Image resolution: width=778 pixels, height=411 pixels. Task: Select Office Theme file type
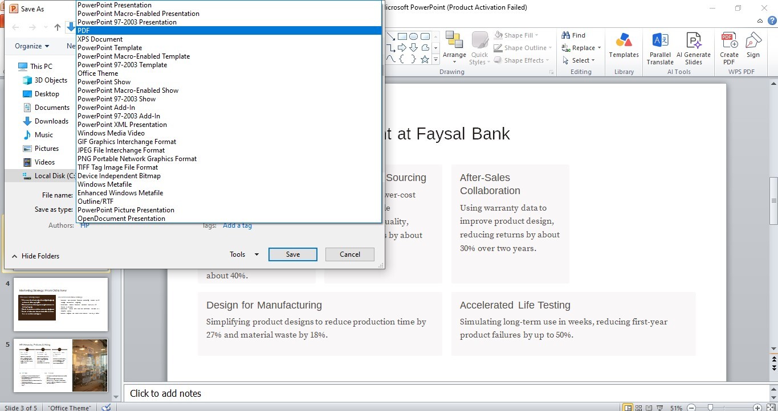pos(229,73)
